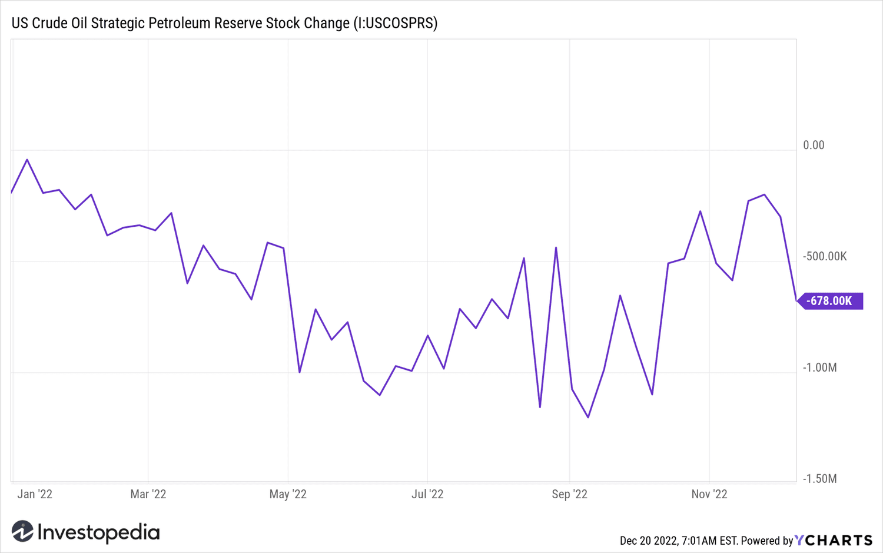Click the highest line peak in early January
This screenshot has width=883, height=553.
point(27,160)
